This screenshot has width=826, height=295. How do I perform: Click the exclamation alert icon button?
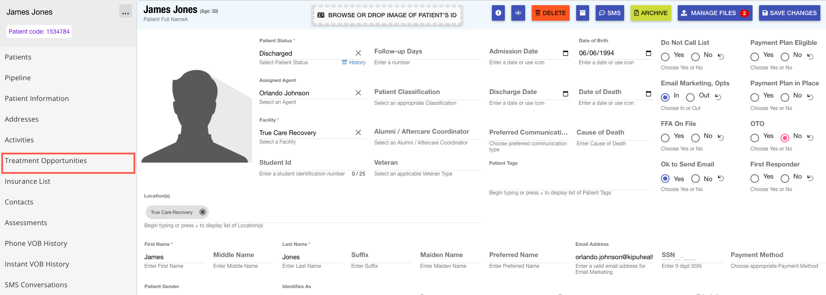498,13
